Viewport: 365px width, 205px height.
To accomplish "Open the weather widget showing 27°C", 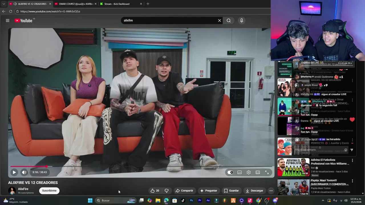I will pyautogui.click(x=16, y=200).
